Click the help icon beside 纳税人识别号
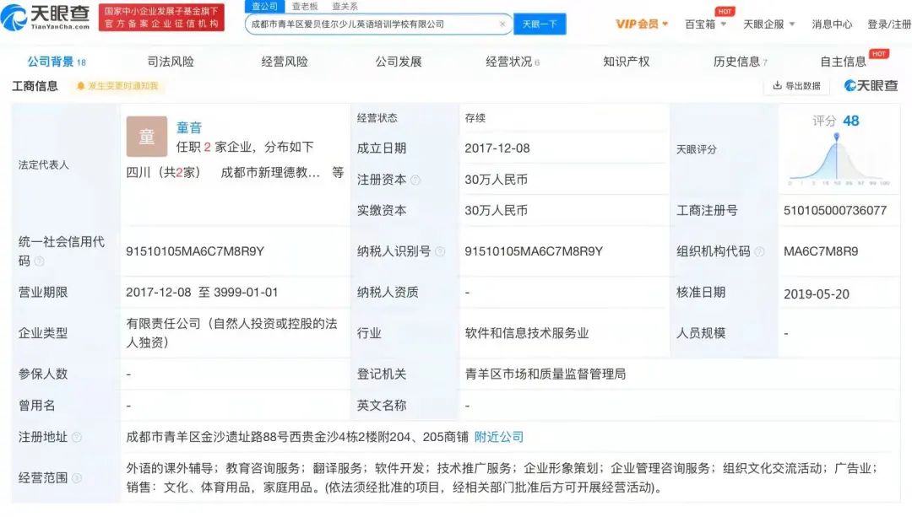The height and width of the screenshot is (517, 912). coord(439,250)
